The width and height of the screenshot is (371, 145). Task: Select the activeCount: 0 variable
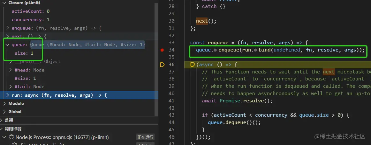[x=31, y=11]
